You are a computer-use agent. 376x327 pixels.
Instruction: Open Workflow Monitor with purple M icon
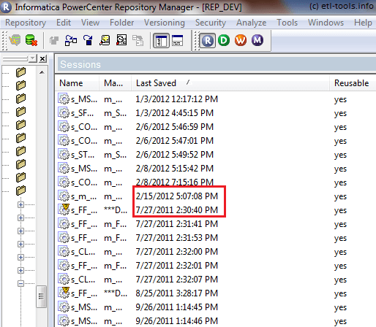tap(257, 40)
